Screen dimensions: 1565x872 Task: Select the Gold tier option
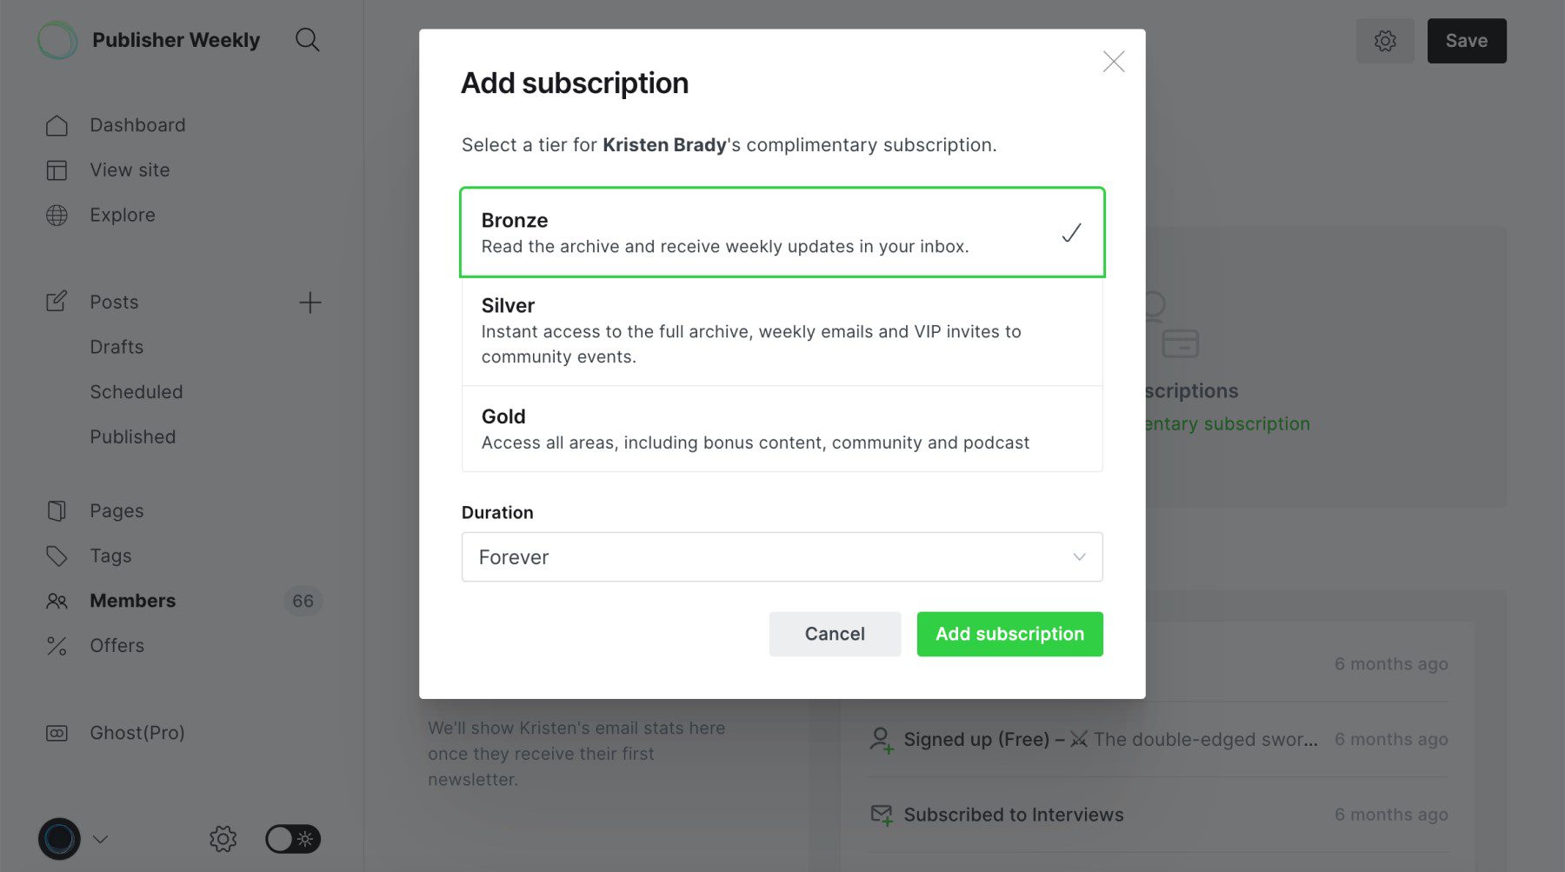781,428
